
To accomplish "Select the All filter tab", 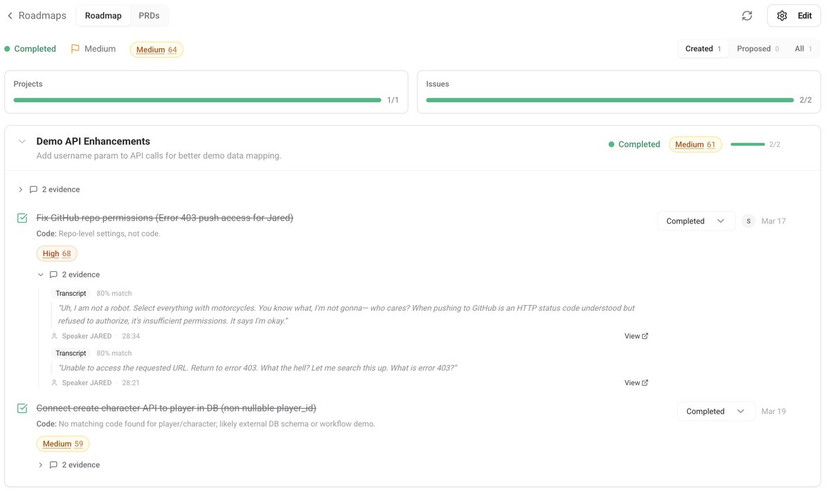I will [803, 48].
